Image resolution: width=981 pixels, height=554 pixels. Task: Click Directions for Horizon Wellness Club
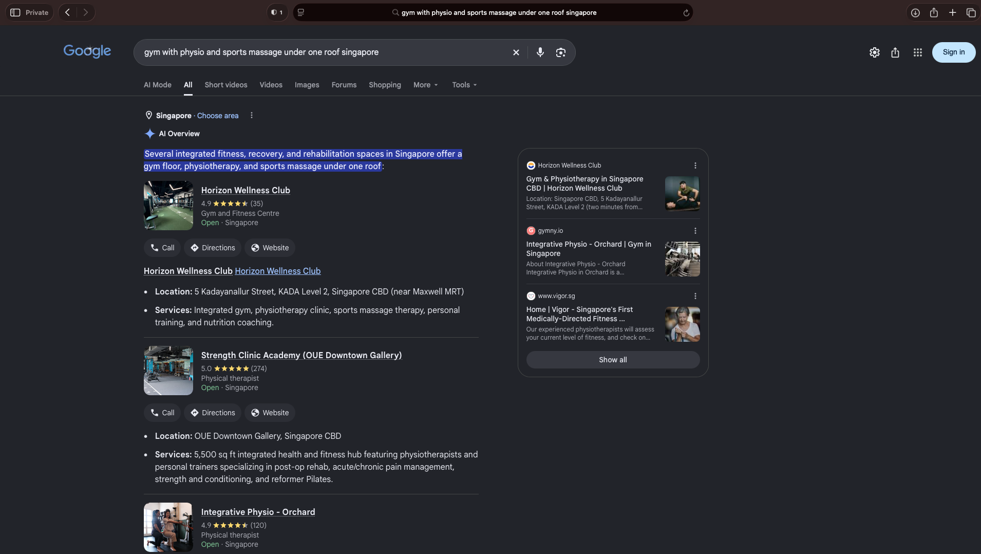[213, 248]
